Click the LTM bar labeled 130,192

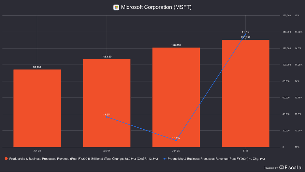(245, 93)
